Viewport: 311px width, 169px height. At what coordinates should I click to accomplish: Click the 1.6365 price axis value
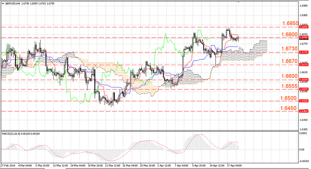(x=304, y=129)
